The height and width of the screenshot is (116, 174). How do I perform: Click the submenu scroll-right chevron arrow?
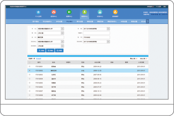(x=148, y=21)
